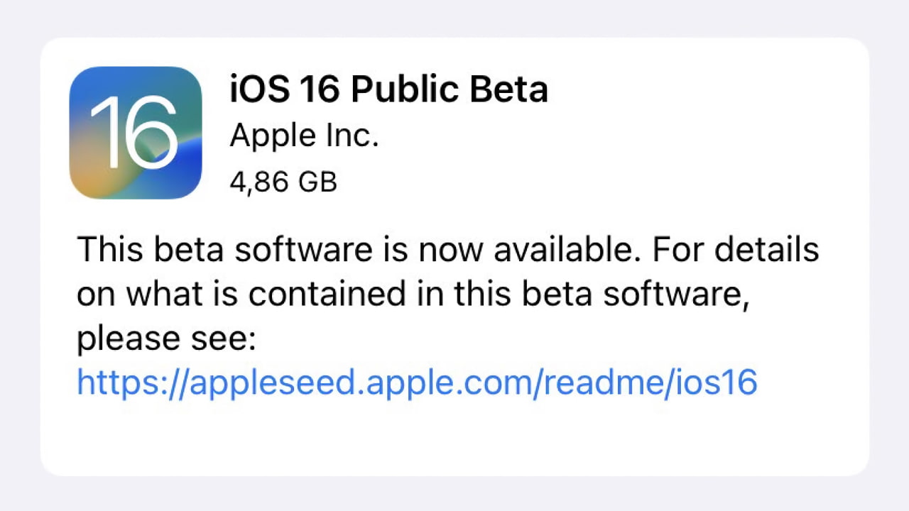
Task: Click 'please see:' before the readme link
Action: coord(167,338)
